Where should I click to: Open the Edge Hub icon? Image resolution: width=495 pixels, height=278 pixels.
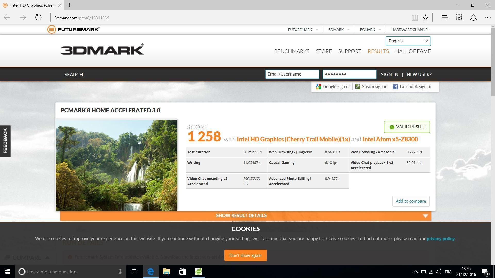pyautogui.click(x=445, y=18)
